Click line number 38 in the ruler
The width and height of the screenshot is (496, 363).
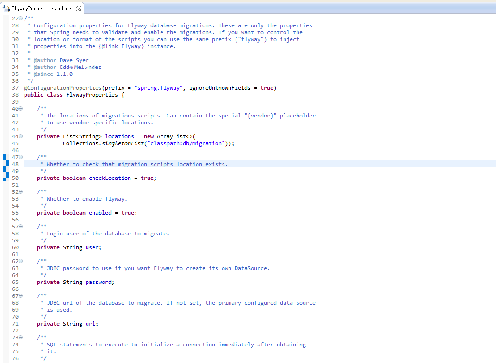coord(15,94)
